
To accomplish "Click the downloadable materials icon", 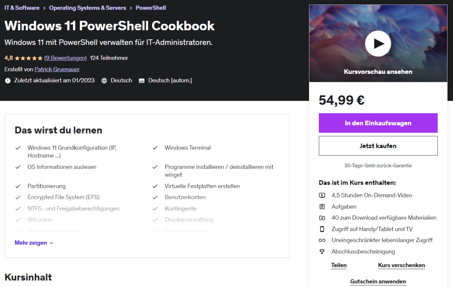I will [x=322, y=218].
